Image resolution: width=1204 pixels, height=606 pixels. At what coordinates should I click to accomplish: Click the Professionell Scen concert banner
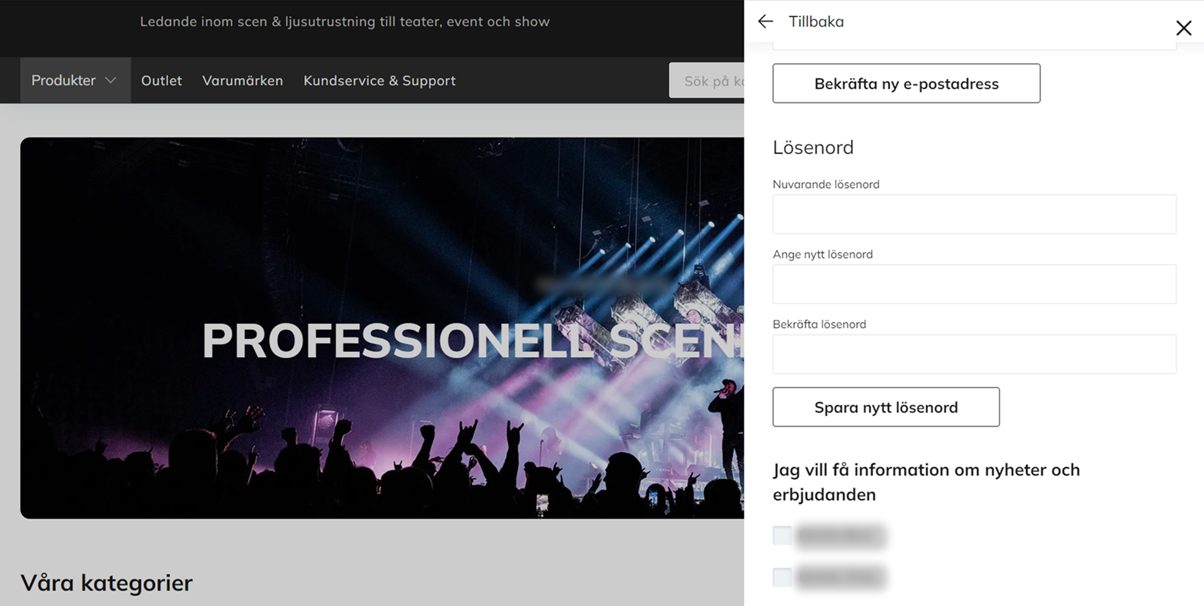point(382,328)
